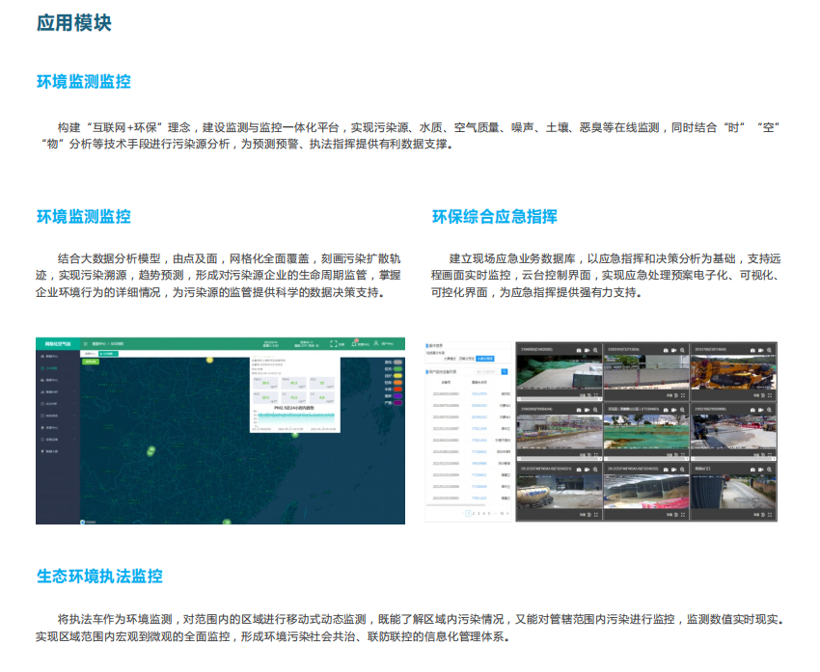The width and height of the screenshot is (820, 672).
Task: Switch to the green active GIS map tab
Action: tap(108, 354)
